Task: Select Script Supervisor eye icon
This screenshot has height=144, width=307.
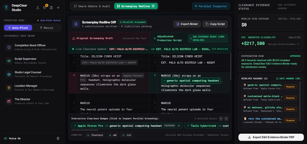Action: [x=9, y=61]
